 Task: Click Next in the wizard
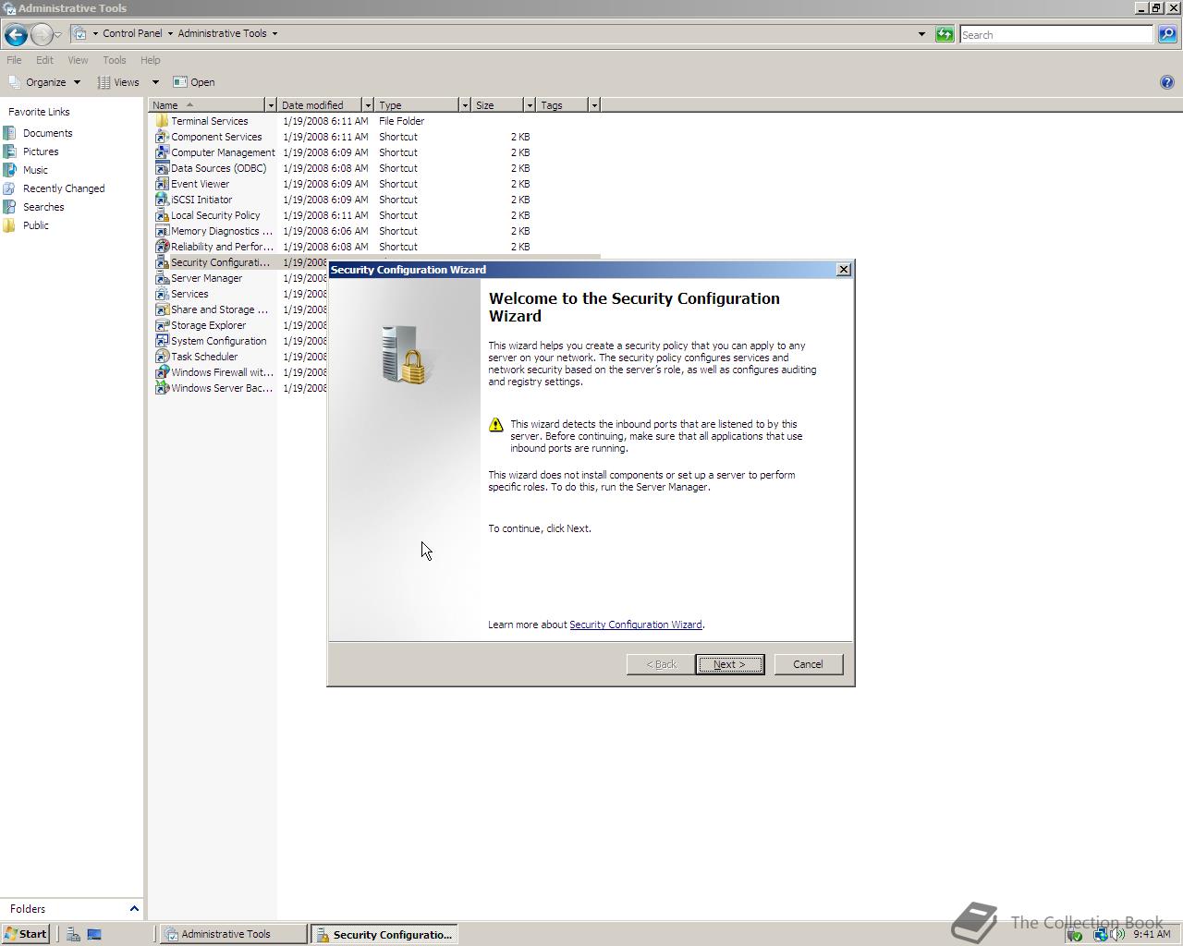pos(729,664)
